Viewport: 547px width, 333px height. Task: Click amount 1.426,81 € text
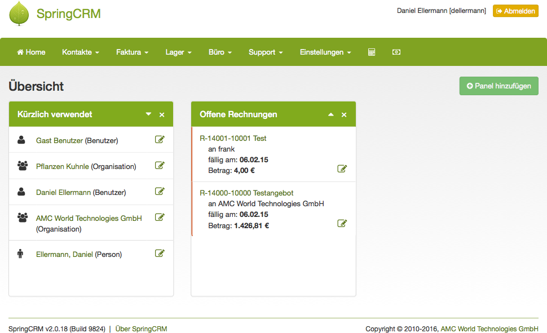click(252, 225)
